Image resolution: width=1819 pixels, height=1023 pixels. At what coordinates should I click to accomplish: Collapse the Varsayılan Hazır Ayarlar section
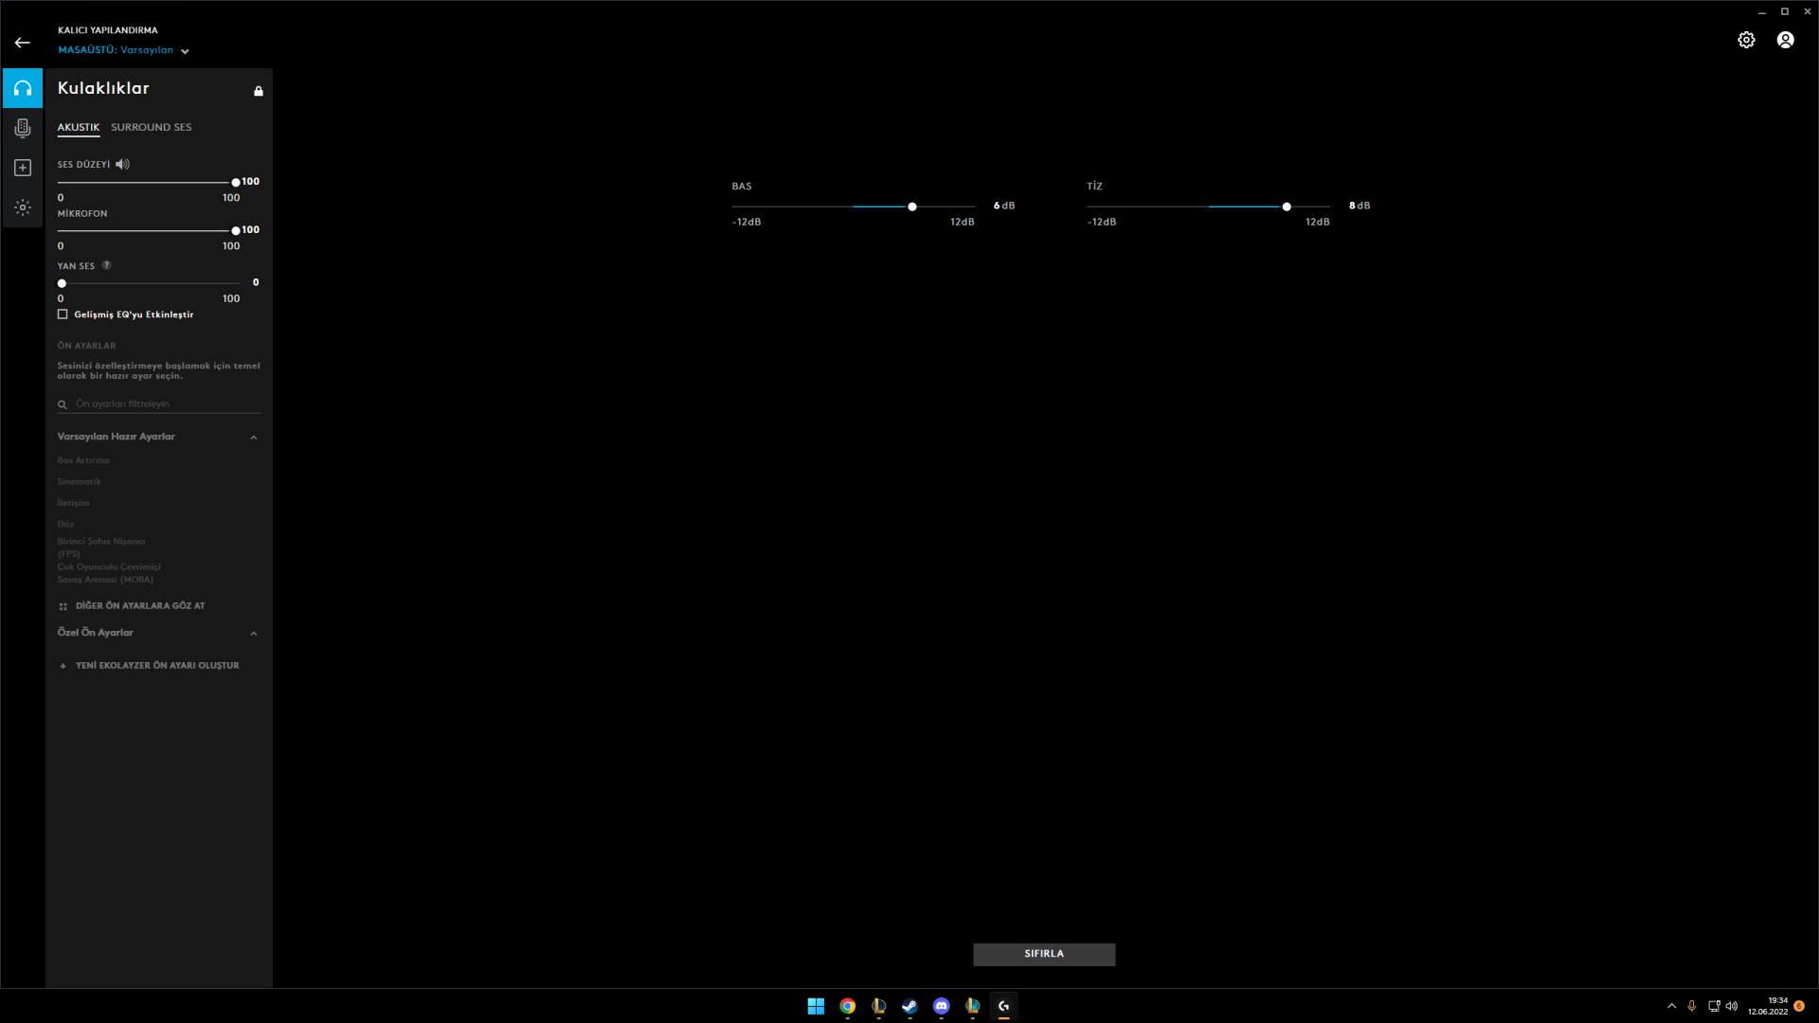(x=253, y=438)
